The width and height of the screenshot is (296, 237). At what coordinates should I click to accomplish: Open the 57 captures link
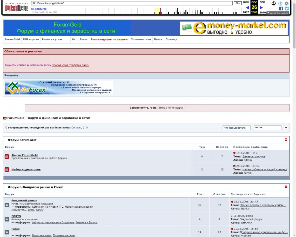39,9
